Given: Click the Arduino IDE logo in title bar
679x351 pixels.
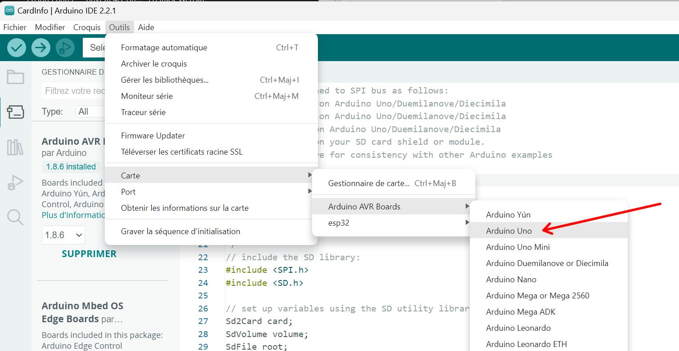Looking at the screenshot, I should [9, 10].
